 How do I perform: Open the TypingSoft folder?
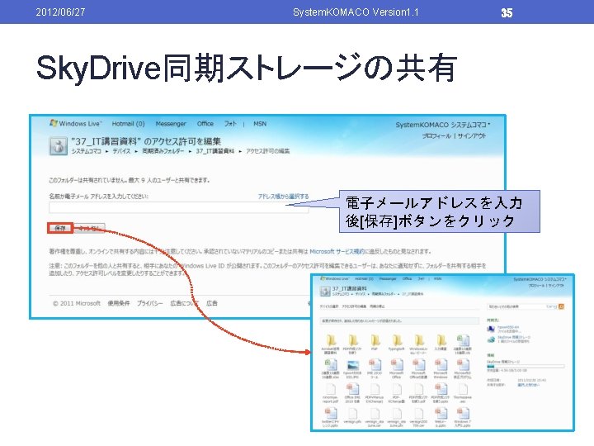click(397, 343)
